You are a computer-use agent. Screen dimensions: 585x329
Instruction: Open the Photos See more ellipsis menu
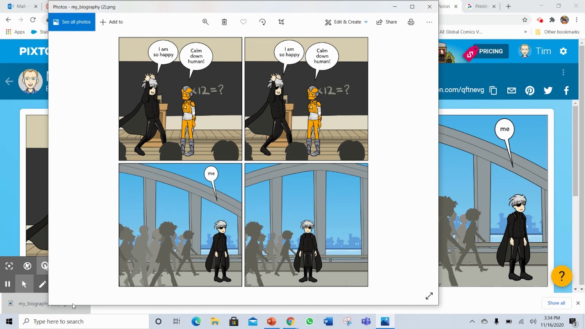tap(429, 22)
